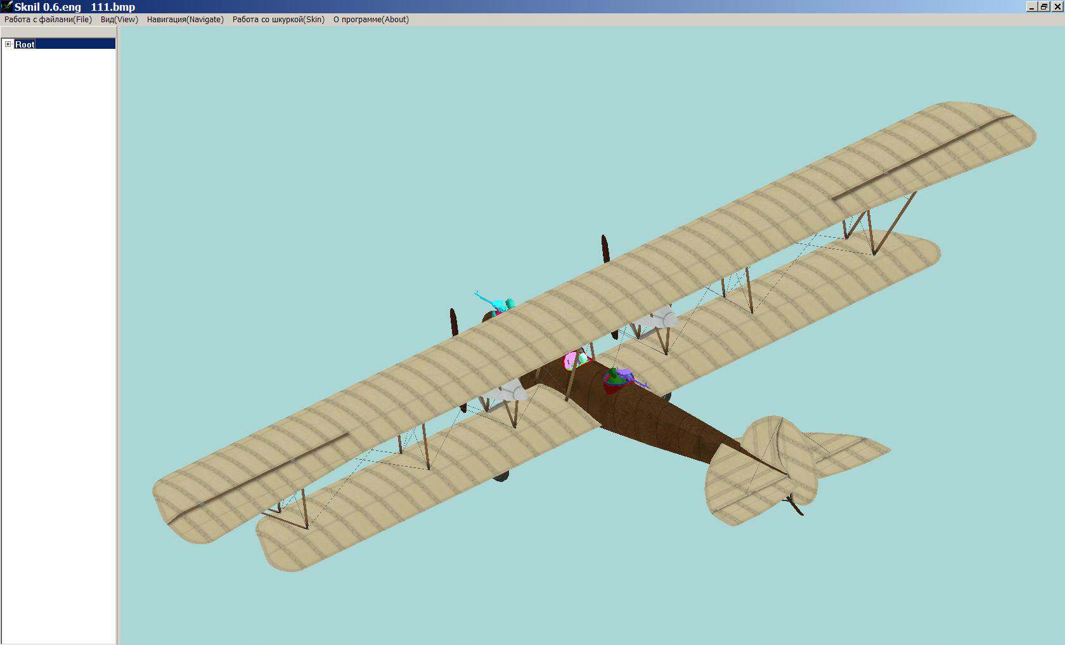Open the File menu (Работа с файлами)
Viewport: 1065px width, 645px height.
[48, 20]
